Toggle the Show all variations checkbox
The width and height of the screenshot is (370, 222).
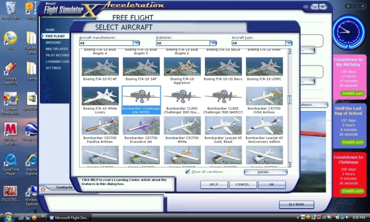187,172
